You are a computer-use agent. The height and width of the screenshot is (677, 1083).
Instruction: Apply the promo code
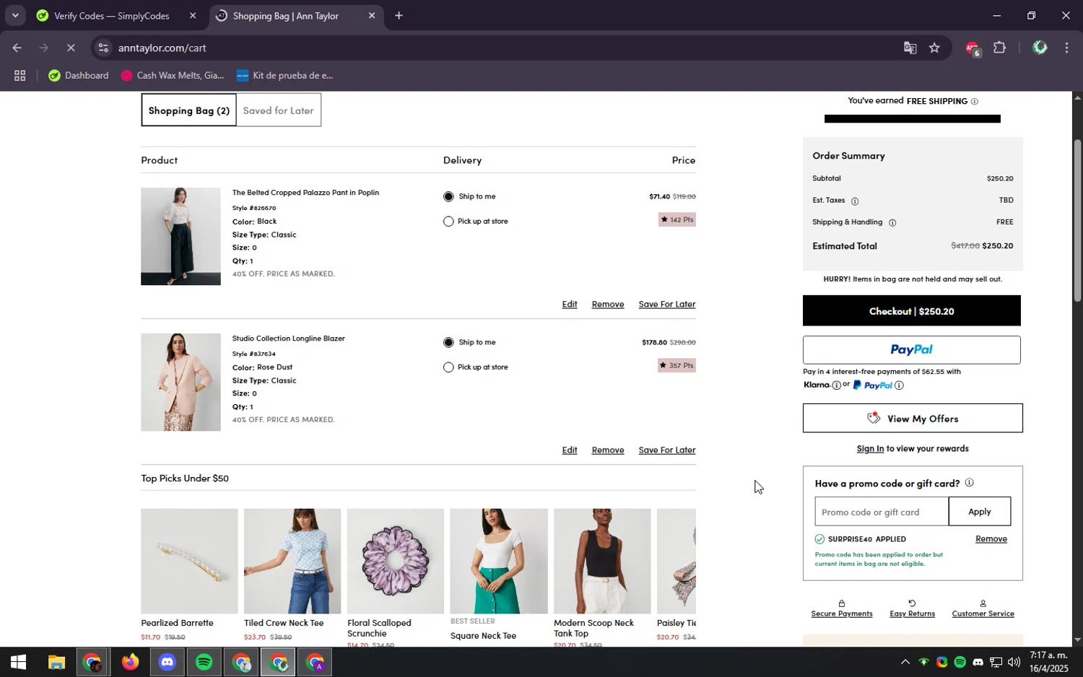click(x=980, y=512)
